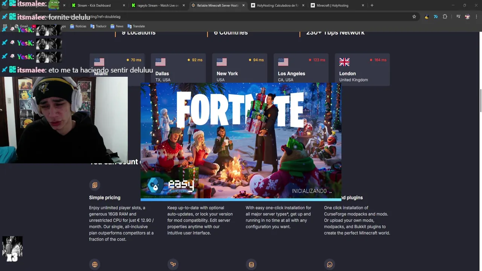
Task: Bookmark this page with the star icon
Action: click(414, 17)
